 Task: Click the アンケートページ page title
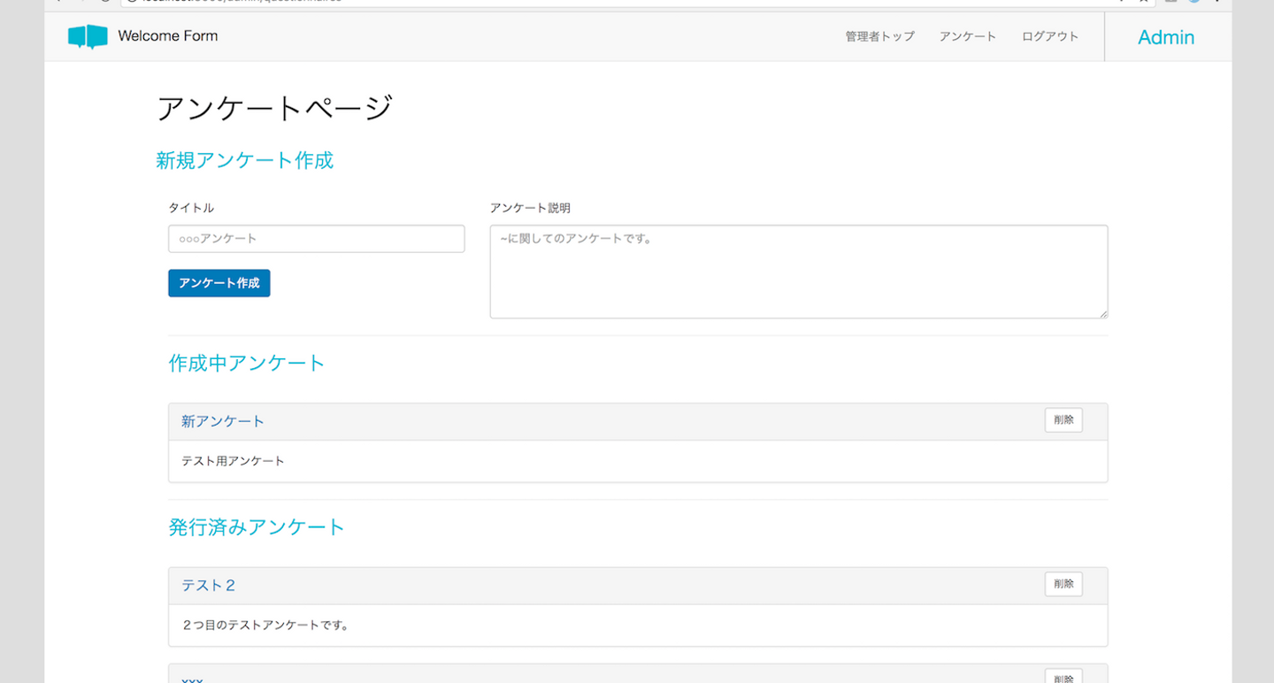coord(274,108)
